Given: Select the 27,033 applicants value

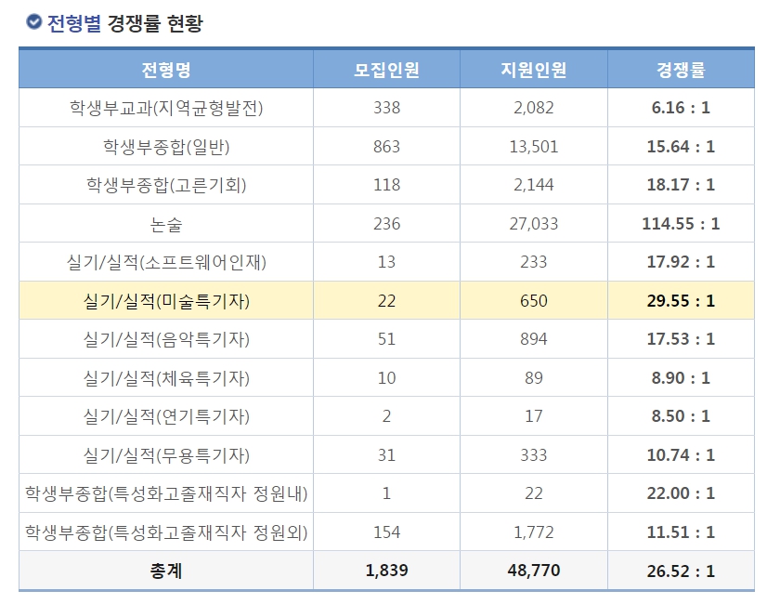Looking at the screenshot, I should 534,224.
